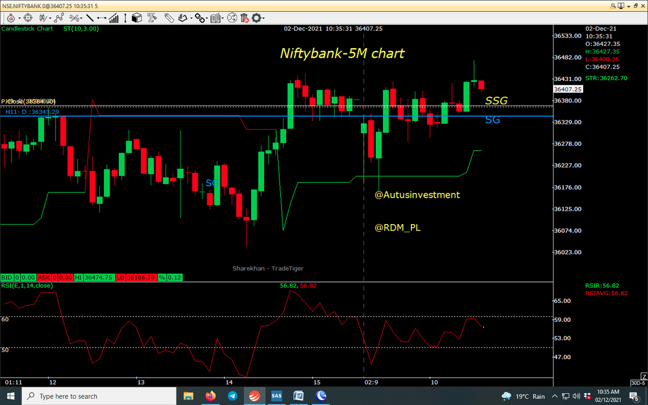Image resolution: width=648 pixels, height=405 pixels.
Task: Select the text annotation tool
Action: point(151,18)
